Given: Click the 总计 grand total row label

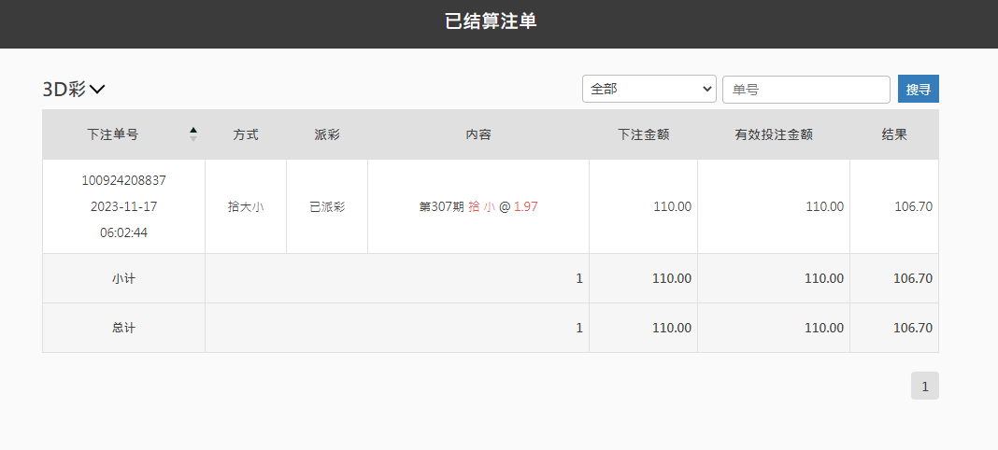Looking at the screenshot, I should coord(123,328).
